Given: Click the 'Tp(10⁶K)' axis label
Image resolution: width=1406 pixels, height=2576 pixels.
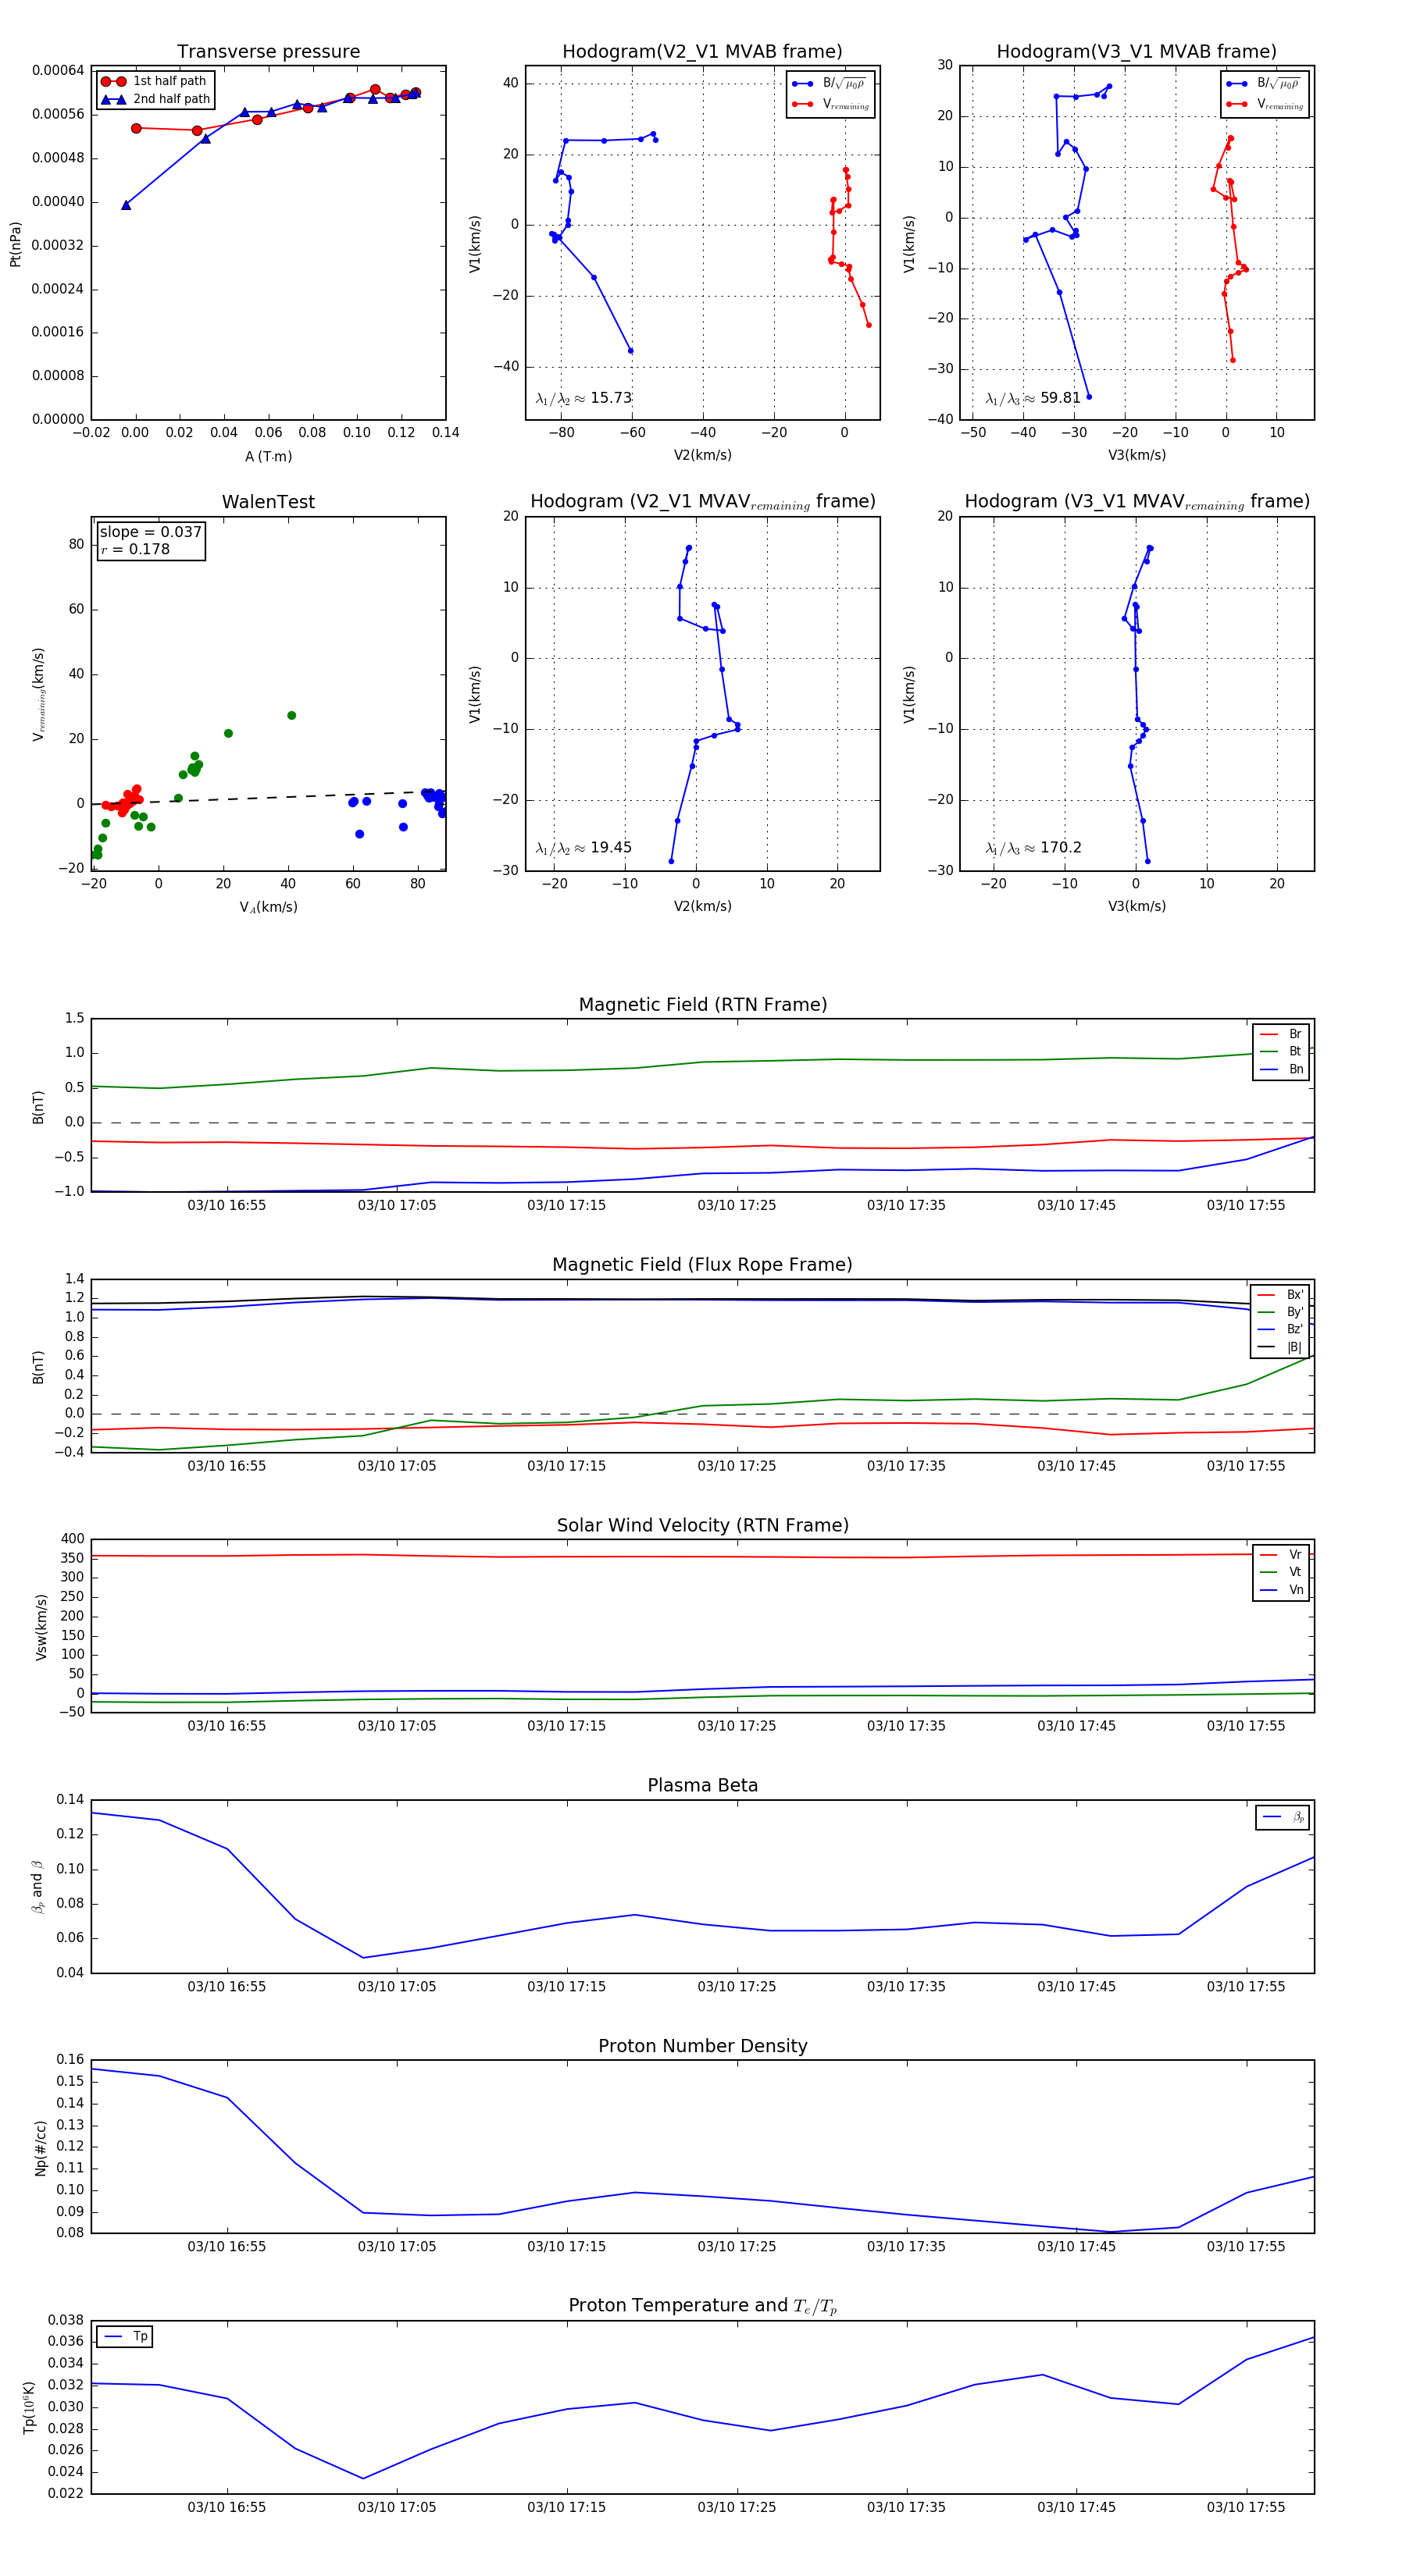Looking at the screenshot, I should 29,2408.
